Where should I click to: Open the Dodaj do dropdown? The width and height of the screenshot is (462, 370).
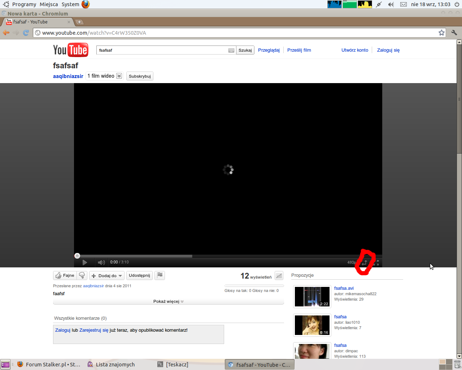pyautogui.click(x=107, y=276)
